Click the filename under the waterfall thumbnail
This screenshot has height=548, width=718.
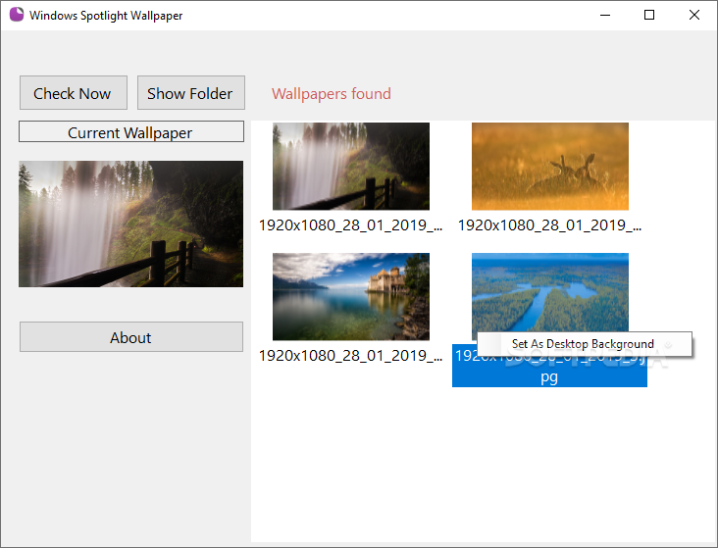(350, 225)
